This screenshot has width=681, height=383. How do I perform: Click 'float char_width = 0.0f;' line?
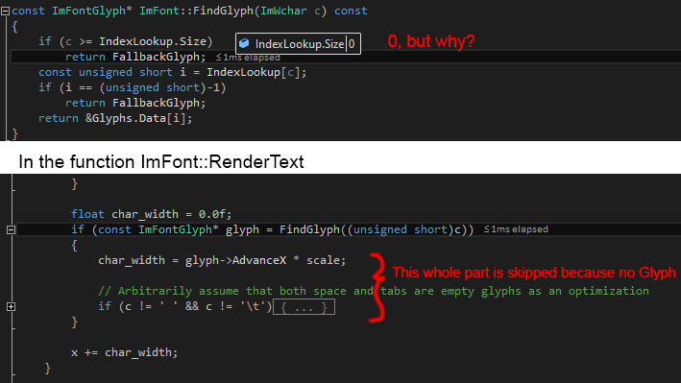click(x=152, y=214)
